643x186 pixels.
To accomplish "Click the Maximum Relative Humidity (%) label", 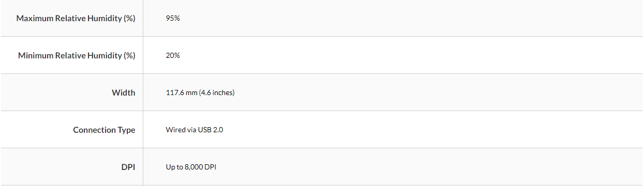I will [76, 18].
